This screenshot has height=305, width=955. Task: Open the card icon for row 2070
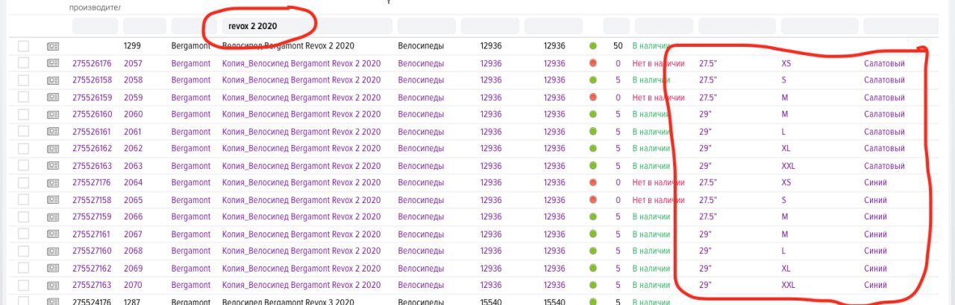coord(53,286)
